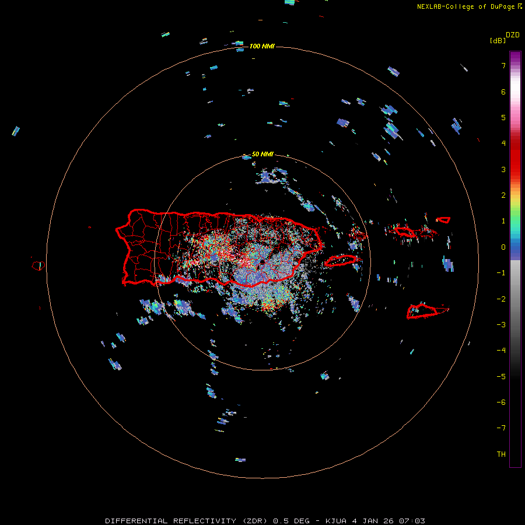Click the -6 dB tick label on scale
The image size is (525, 525).
pos(501,402)
